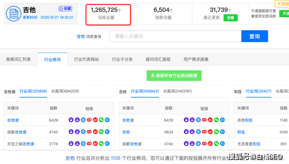289x164 pixels.
Task: Click 更新时间 2020/9/27 19:30:21 text
Action: [48, 17]
